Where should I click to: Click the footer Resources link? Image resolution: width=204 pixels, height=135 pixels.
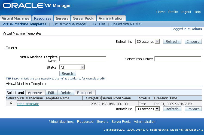click(x=85, y=122)
